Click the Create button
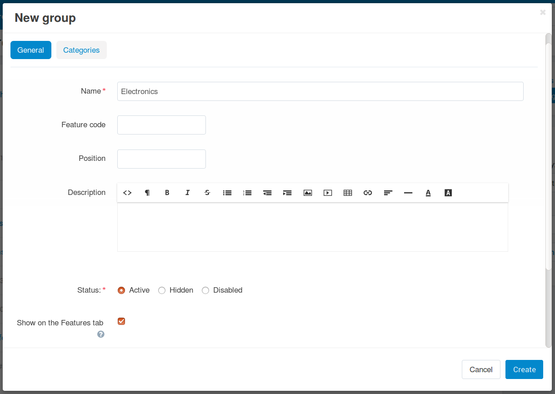 click(524, 369)
